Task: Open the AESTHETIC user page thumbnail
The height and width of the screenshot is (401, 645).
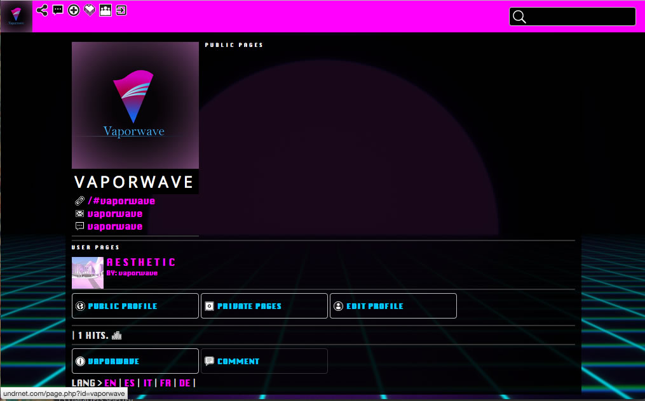Action: [87, 272]
